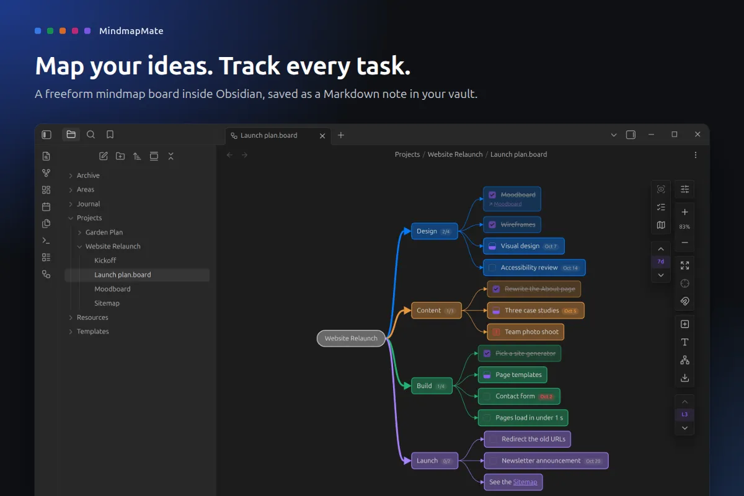Open the Kickoff note
The height and width of the screenshot is (496, 744).
click(x=105, y=260)
